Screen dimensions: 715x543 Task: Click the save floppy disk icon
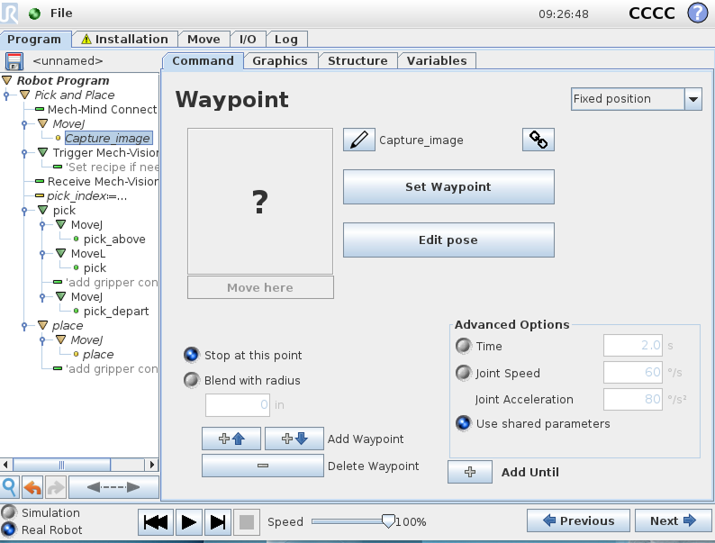(14, 61)
